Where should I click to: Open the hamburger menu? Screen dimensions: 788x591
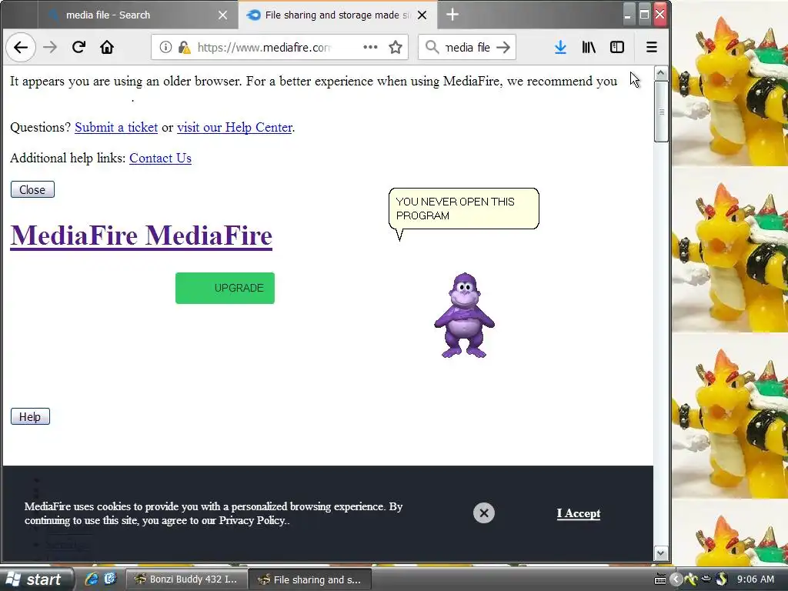(651, 47)
